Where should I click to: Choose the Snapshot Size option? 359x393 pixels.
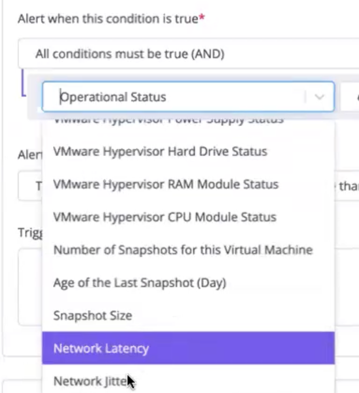[x=188, y=316]
